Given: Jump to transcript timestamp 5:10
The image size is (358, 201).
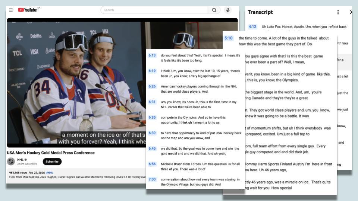Looking at the screenshot, I should tap(229, 38).
